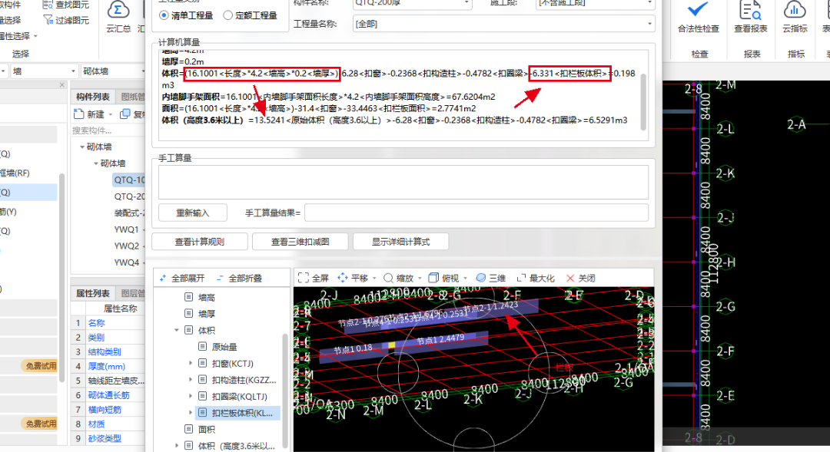Click 最大化 to maximize the viewer
This screenshot has height=452, width=830.
[536, 278]
